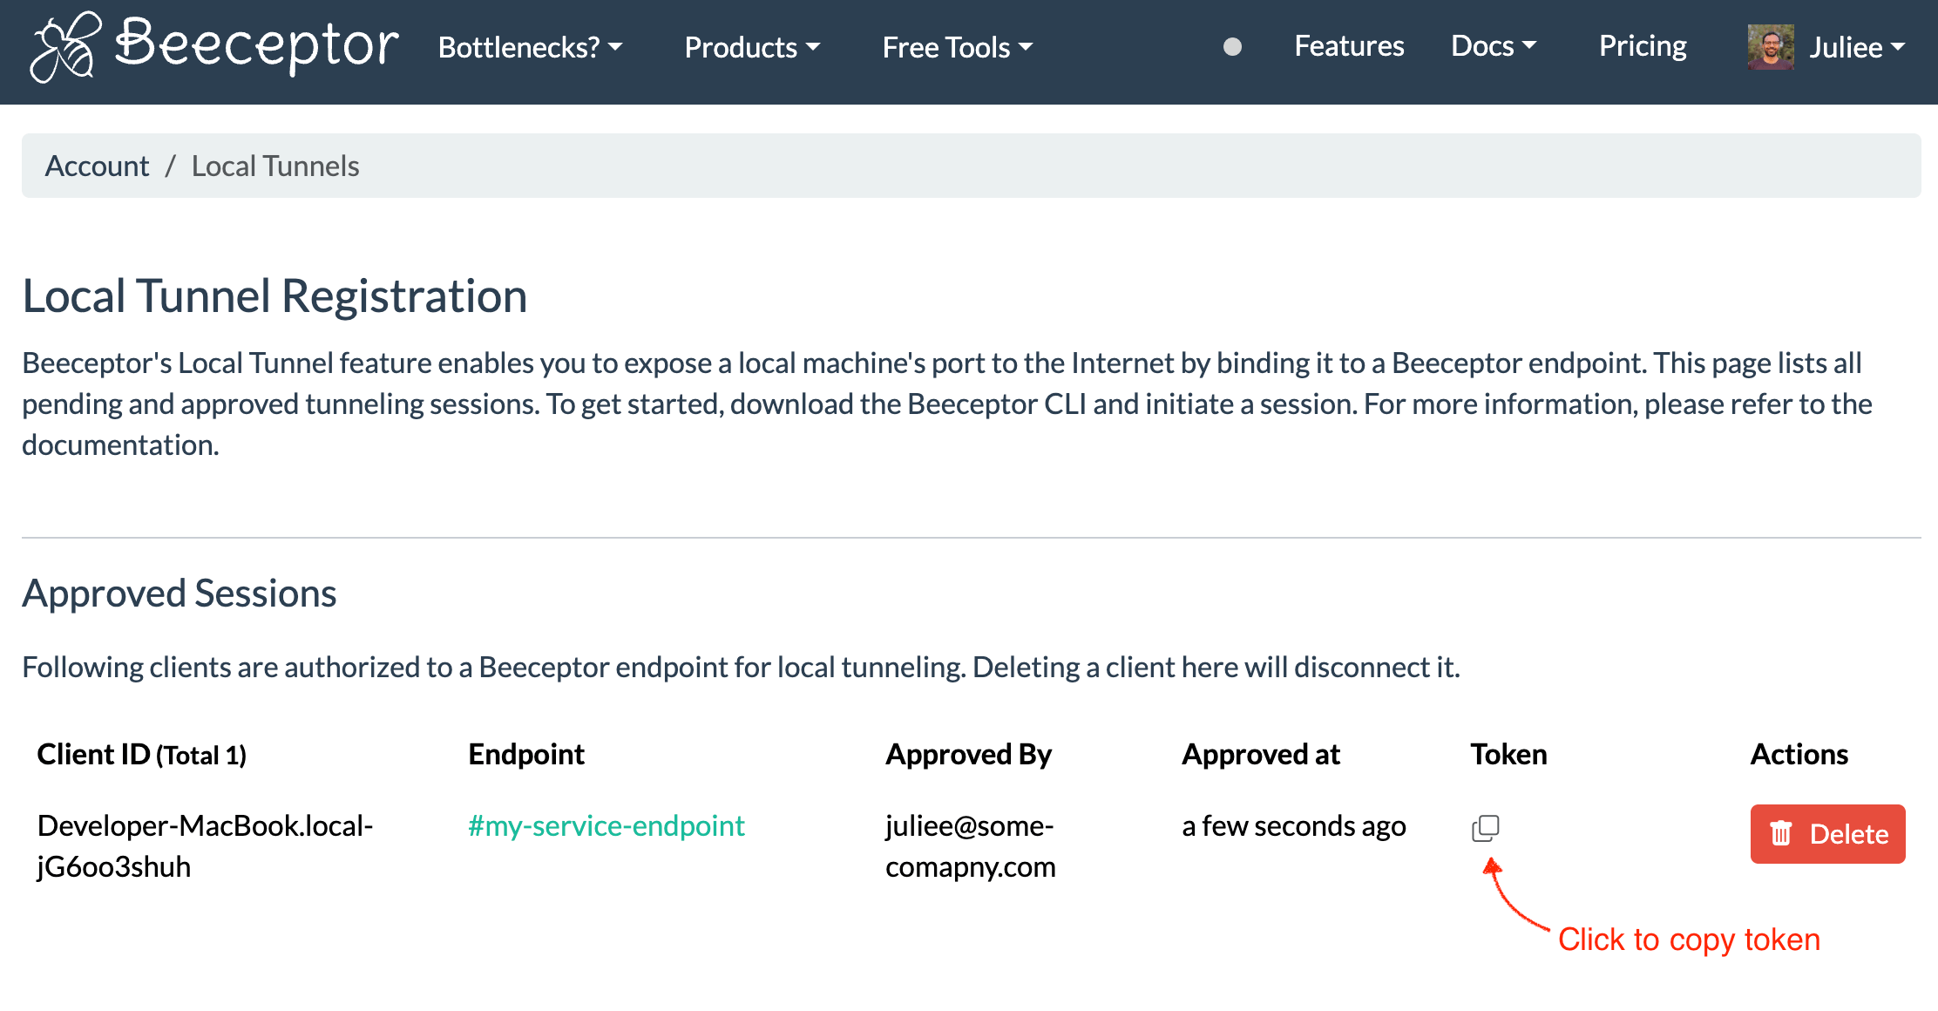Viewport: 1938px width, 1011px height.
Task: Click the Local Tunnels breadcrumb item
Action: (x=275, y=166)
